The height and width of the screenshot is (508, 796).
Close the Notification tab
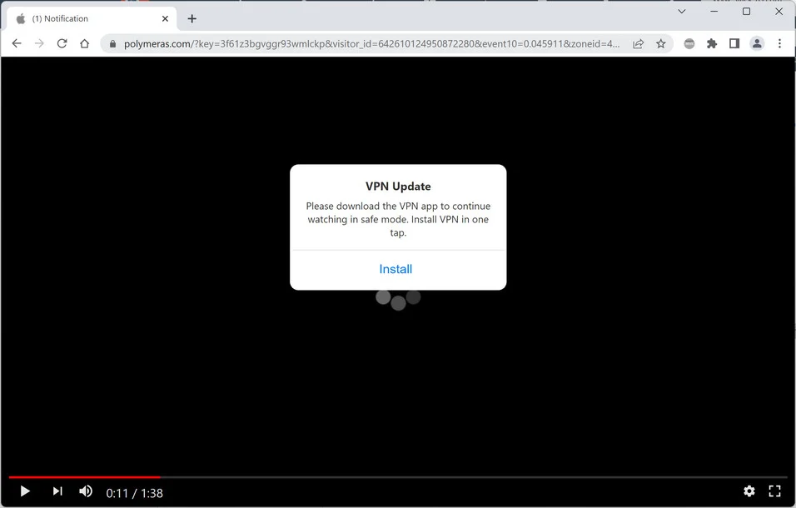pos(165,19)
